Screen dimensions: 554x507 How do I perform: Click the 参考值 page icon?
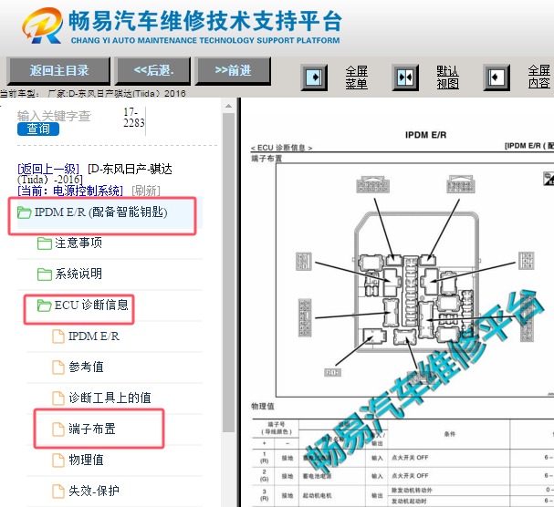point(58,367)
